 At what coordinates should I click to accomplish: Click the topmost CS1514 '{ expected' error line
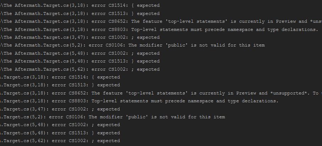[x=80, y=5]
